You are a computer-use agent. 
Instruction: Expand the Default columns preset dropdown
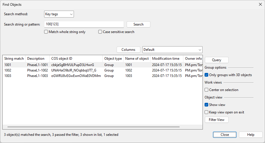(x=172, y=50)
